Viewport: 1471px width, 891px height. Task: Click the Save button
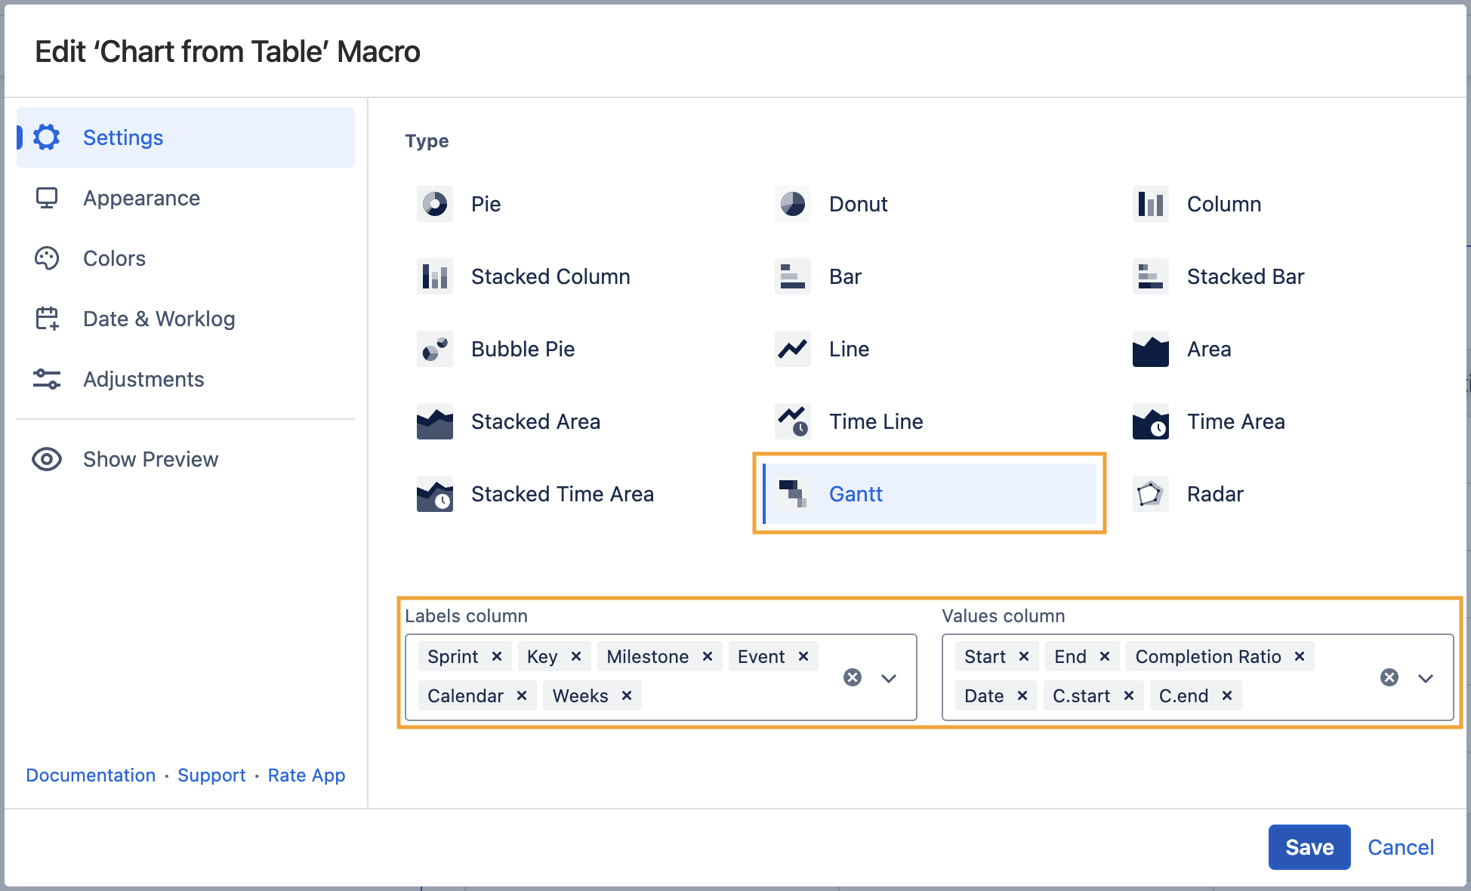[1309, 847]
